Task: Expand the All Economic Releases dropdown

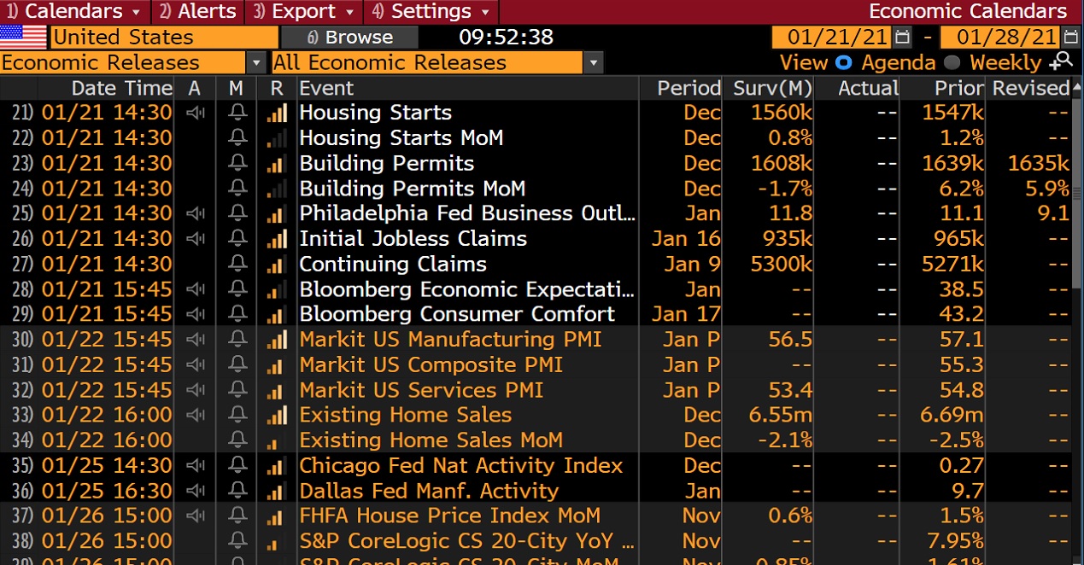Action: (x=594, y=62)
